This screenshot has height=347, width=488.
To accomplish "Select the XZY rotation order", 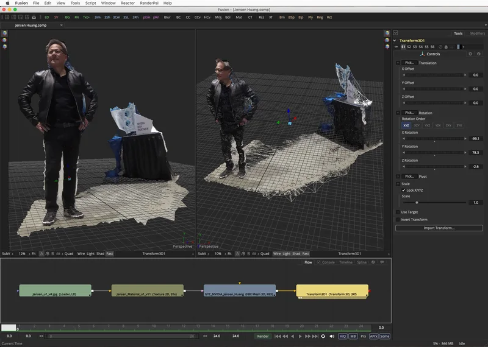I will point(417,125).
